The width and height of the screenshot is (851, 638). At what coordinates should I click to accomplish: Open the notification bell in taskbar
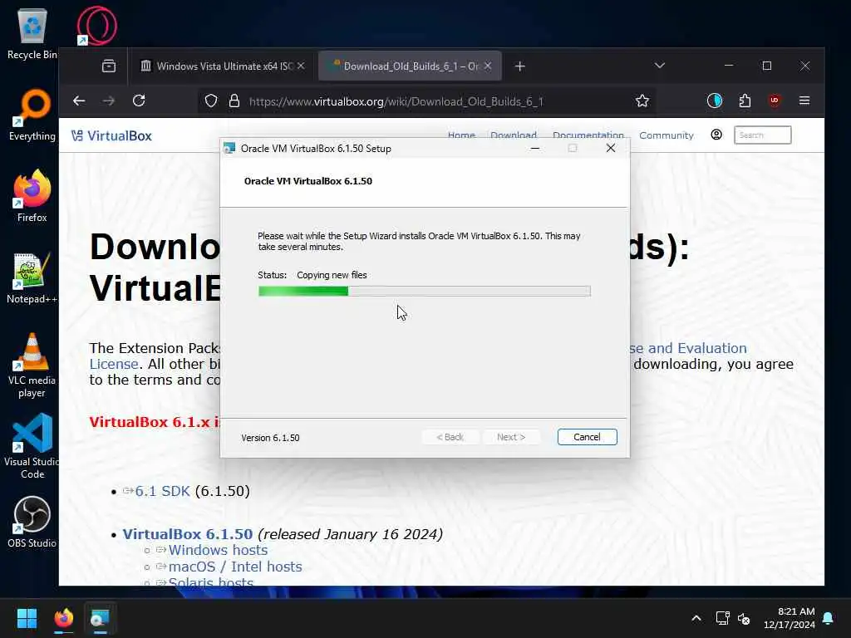click(829, 618)
